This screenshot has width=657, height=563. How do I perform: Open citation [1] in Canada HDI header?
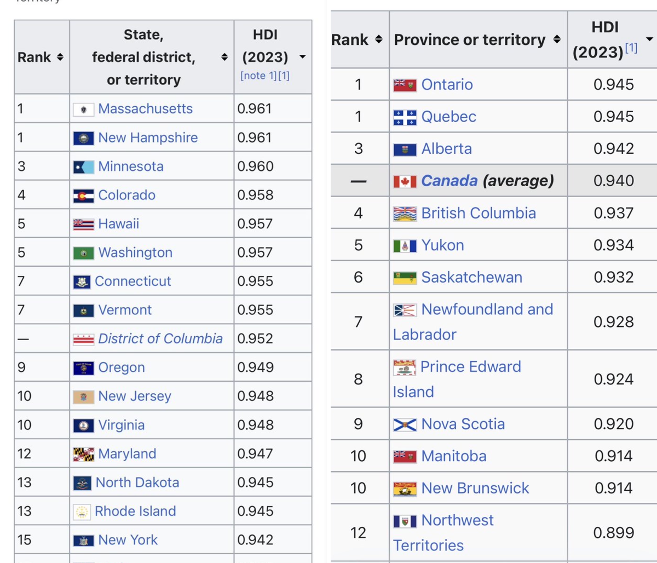pos(631,48)
